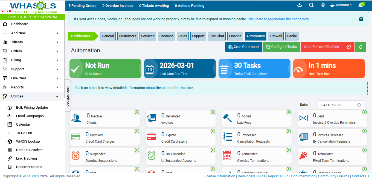372x179 pixels.
Task: Run the Generated Invoices task play icon
Action: tap(213, 112)
